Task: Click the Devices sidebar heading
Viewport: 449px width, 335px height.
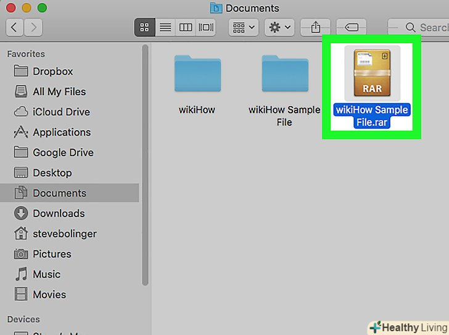Action: [x=23, y=319]
